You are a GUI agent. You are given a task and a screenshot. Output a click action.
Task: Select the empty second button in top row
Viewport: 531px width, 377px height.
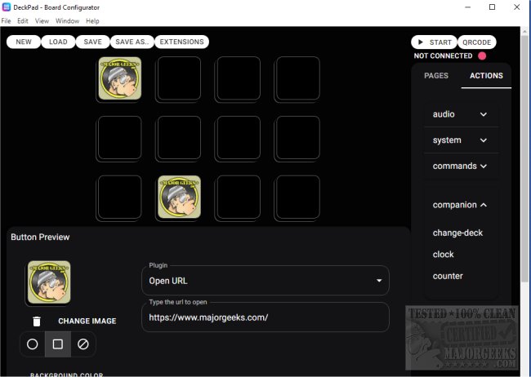tap(179, 78)
